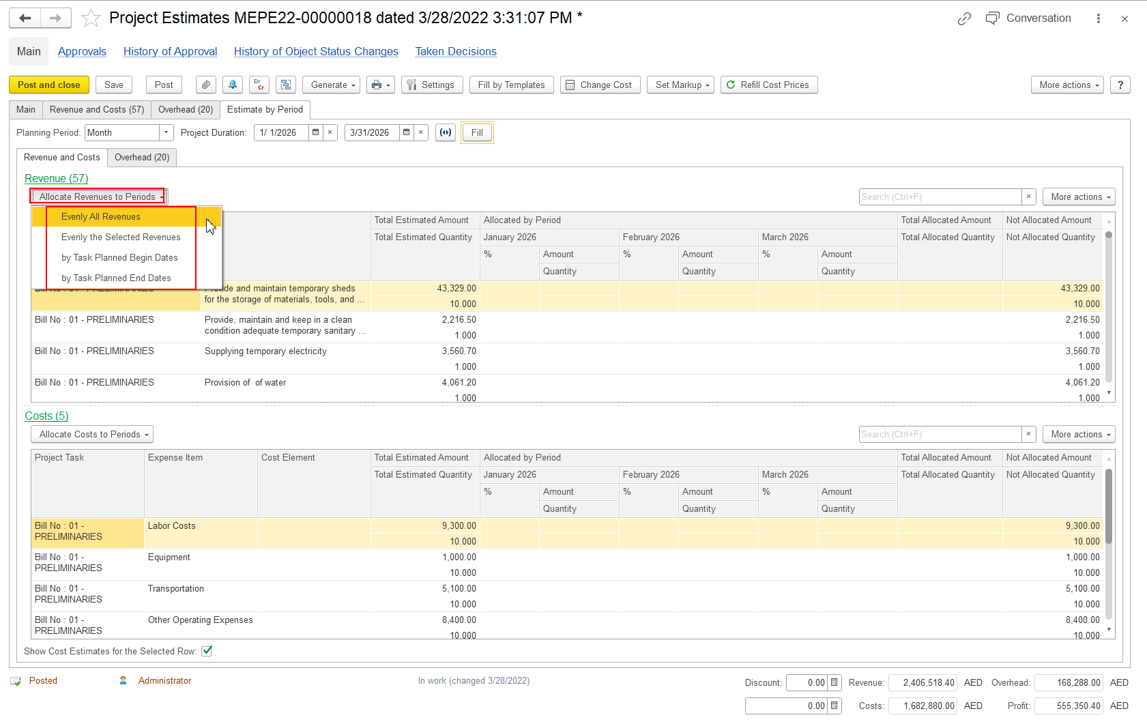Click the Costs (5) section link
Image resolution: width=1147 pixels, height=724 pixels.
[x=46, y=416]
